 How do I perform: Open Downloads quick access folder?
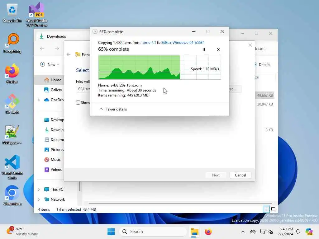[54, 130]
